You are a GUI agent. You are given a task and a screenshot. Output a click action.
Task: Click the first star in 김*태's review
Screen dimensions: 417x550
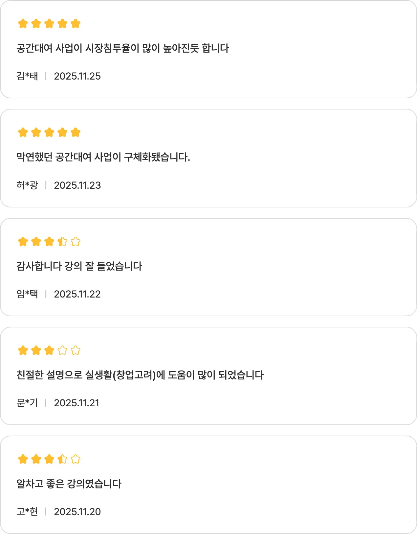click(23, 24)
